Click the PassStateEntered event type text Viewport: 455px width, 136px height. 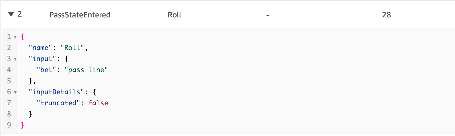(80, 15)
